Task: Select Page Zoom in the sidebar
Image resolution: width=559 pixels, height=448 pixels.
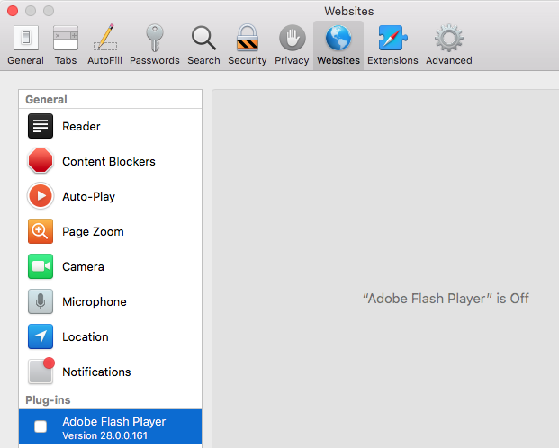Action: [x=110, y=231]
